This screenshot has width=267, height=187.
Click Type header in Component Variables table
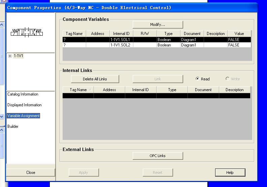[168, 34]
